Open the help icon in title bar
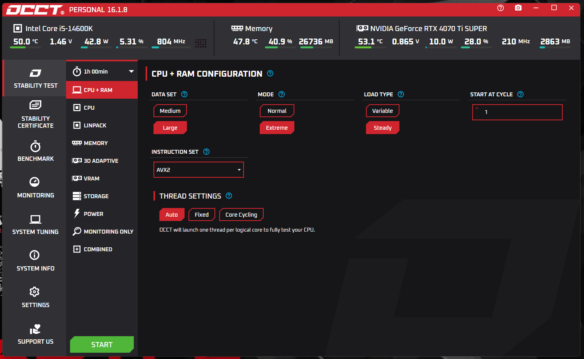584x359 pixels. 501,8
